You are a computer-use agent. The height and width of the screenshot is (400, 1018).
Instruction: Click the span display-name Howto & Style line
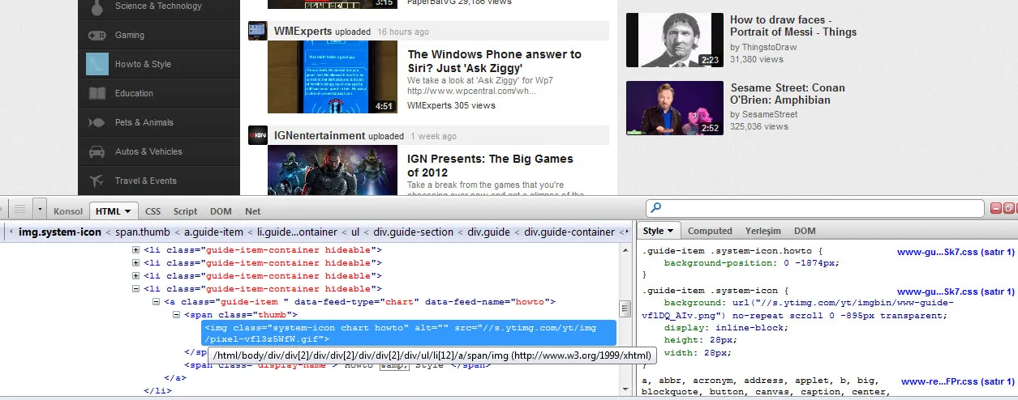pyautogui.click(x=337, y=365)
